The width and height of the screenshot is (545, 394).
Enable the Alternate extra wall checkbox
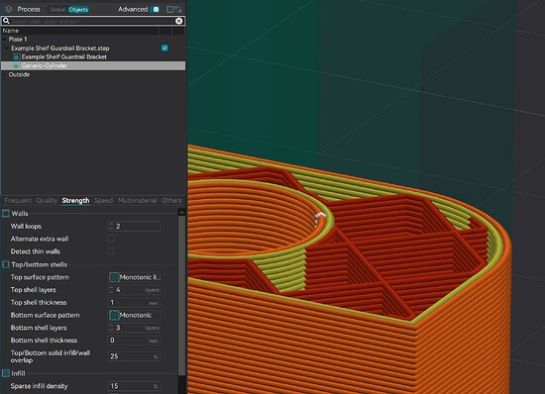[x=111, y=239]
